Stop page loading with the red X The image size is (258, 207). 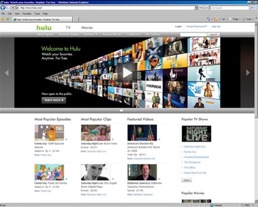click(206, 8)
